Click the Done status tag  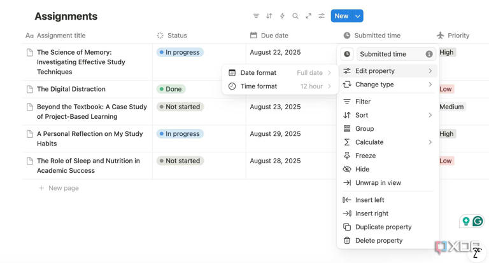pos(171,89)
